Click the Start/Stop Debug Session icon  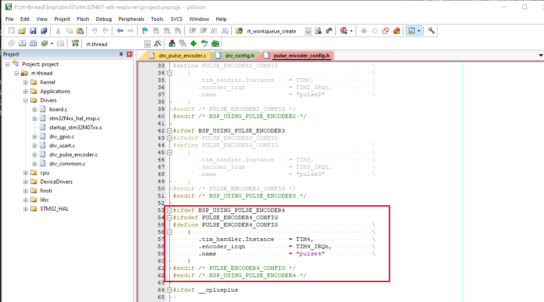[x=344, y=31]
